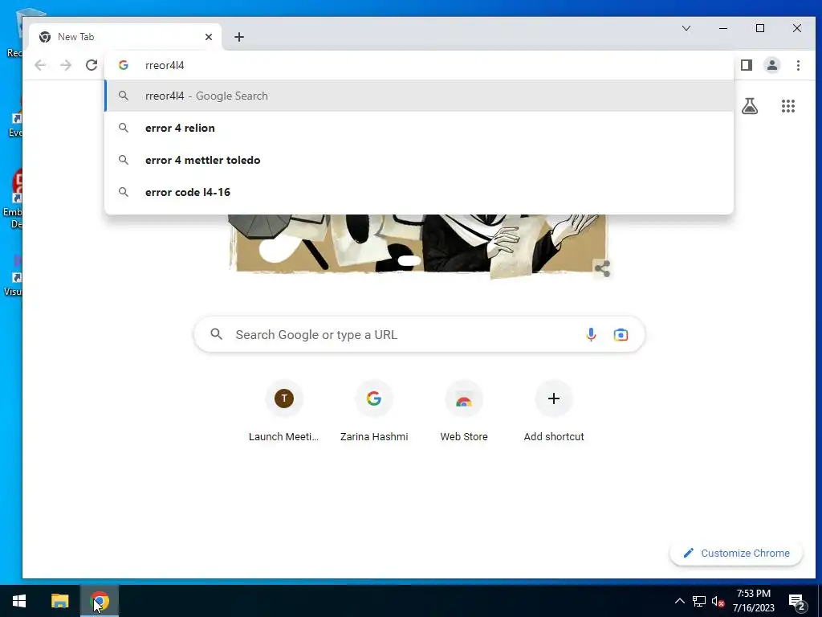This screenshot has height=617, width=822.
Task: Open the Web Store shortcut
Action: (x=464, y=411)
